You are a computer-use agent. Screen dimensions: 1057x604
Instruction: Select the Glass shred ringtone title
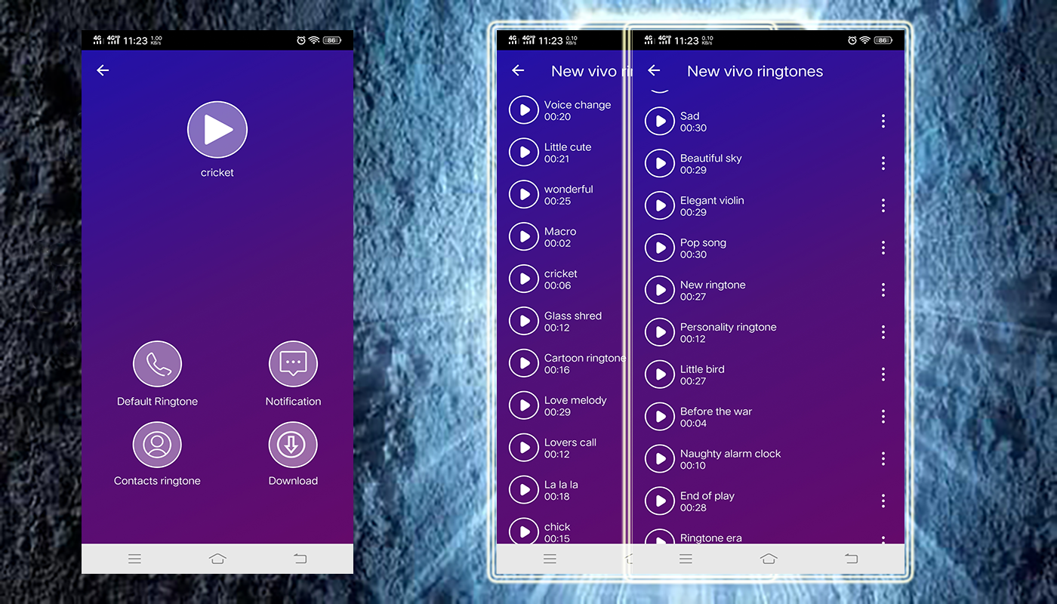tap(573, 316)
